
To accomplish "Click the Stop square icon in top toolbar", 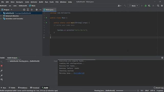I will [153, 6].
